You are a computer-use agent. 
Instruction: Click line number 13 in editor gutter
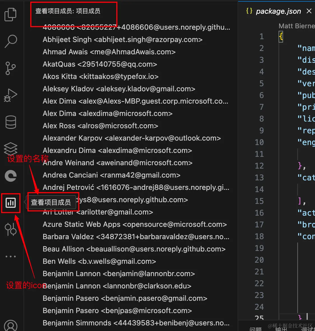[x=259, y=178]
